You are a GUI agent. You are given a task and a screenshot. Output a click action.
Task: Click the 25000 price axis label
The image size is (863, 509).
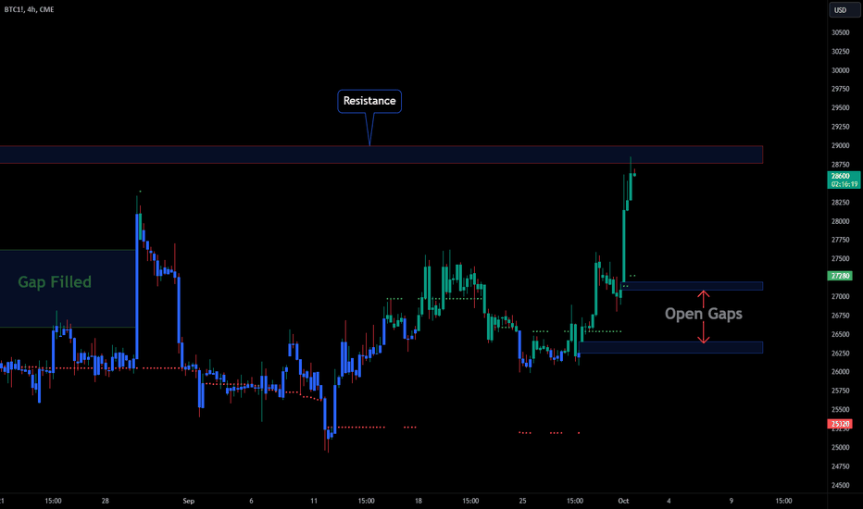tap(840, 447)
